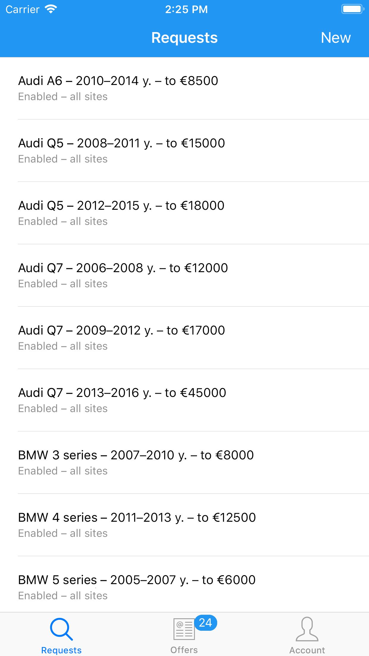Image resolution: width=369 pixels, height=656 pixels.
Task: Switch to the Offers tab label
Action: pyautogui.click(x=184, y=650)
